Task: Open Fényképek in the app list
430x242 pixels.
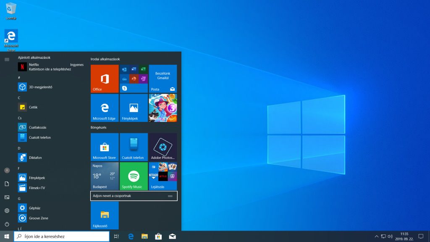Action: pyautogui.click(x=51, y=178)
